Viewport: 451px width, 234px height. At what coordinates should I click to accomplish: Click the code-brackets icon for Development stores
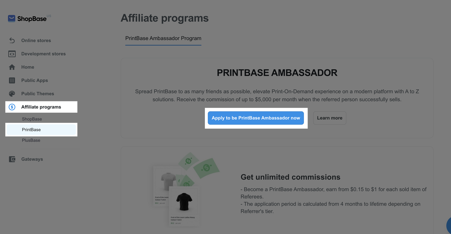point(12,54)
